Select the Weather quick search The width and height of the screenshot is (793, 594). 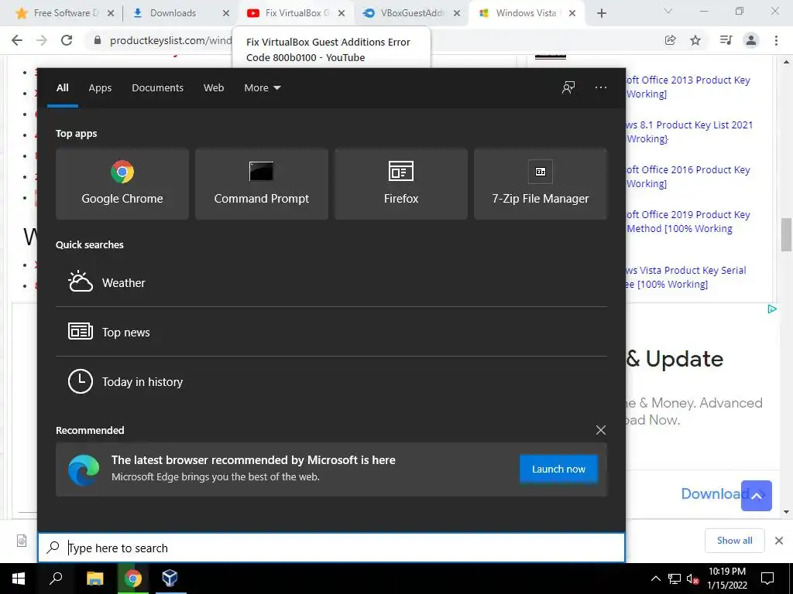point(331,282)
